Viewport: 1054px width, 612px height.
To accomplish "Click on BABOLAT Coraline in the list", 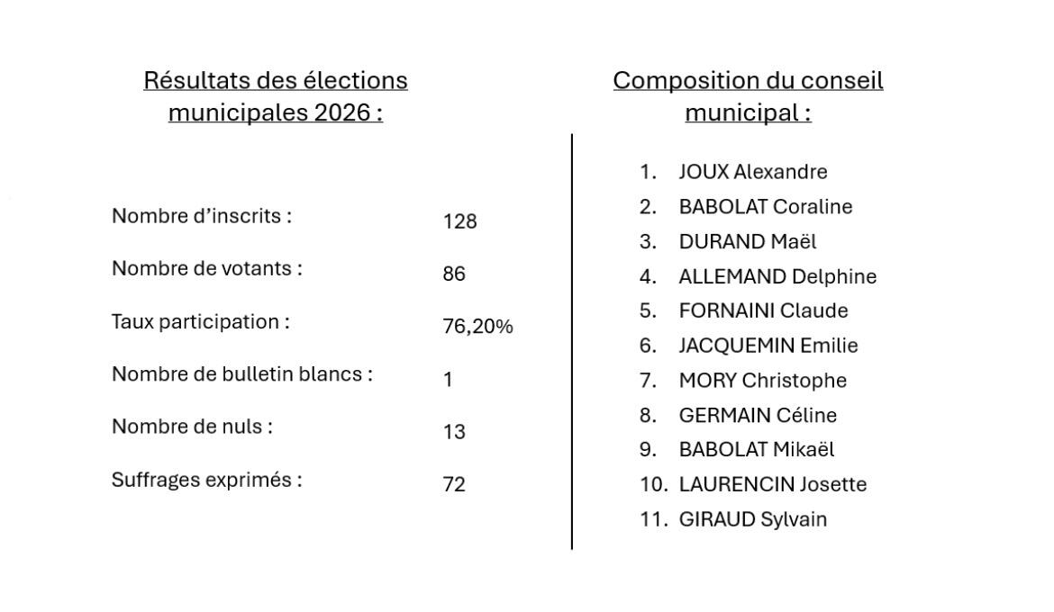I will click(x=765, y=207).
